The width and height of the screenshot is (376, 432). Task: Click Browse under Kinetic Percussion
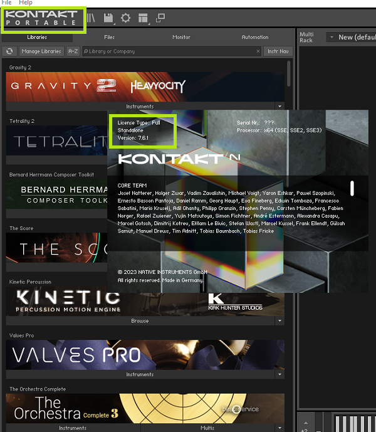point(140,320)
